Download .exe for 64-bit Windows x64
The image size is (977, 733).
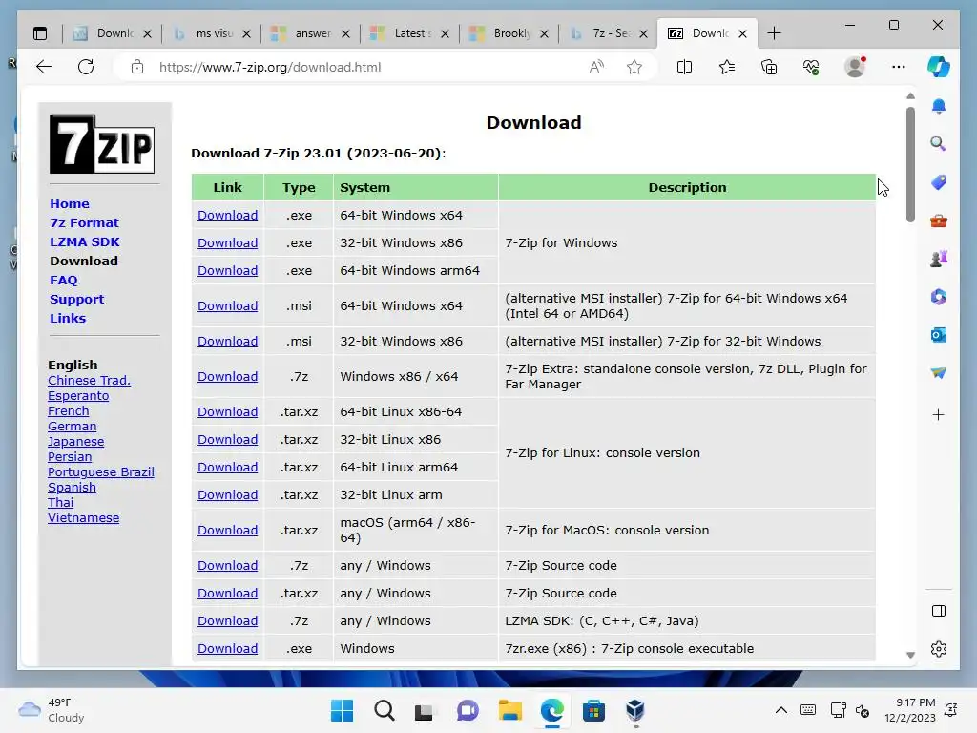(x=227, y=215)
